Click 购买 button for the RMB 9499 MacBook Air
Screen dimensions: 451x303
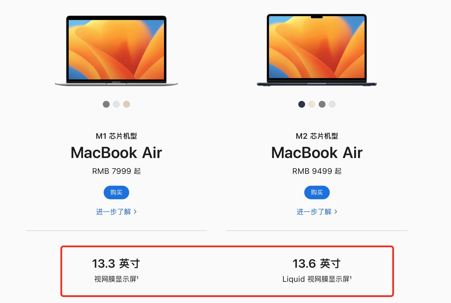[317, 192]
